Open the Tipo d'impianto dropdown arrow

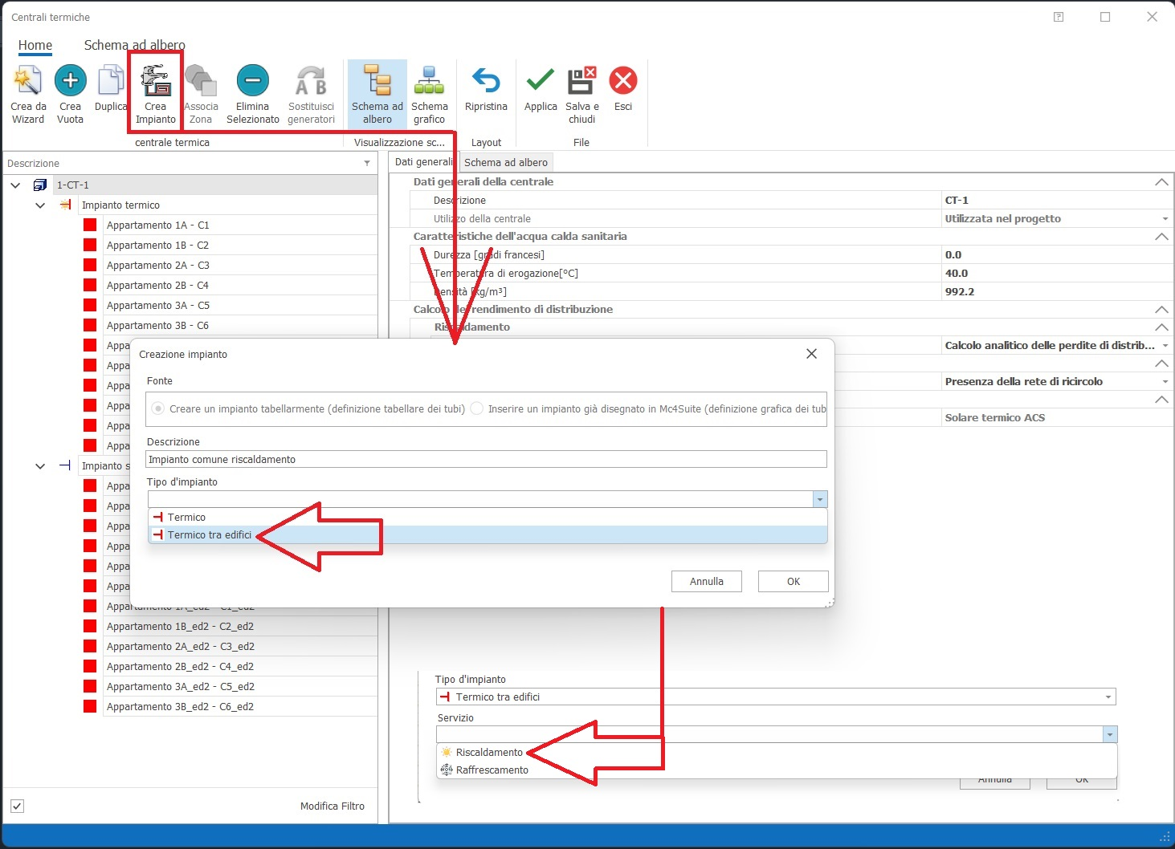tap(819, 499)
